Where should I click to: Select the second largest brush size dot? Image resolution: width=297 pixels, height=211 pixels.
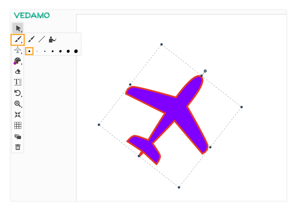pos(68,51)
